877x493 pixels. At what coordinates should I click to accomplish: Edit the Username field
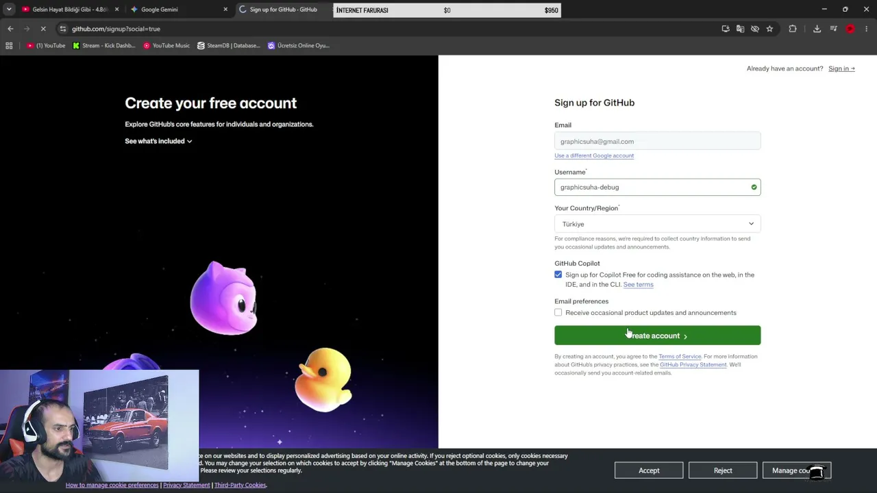(657, 187)
